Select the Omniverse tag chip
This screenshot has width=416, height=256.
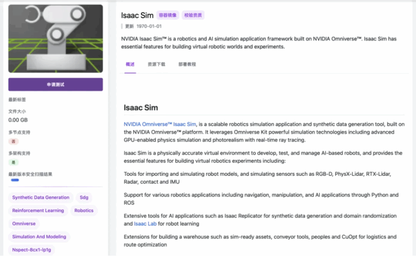[24, 224]
